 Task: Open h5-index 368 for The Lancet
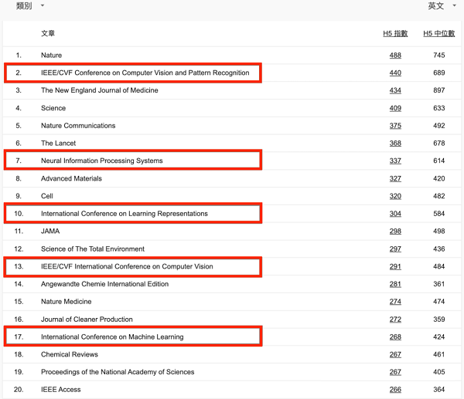click(x=395, y=144)
